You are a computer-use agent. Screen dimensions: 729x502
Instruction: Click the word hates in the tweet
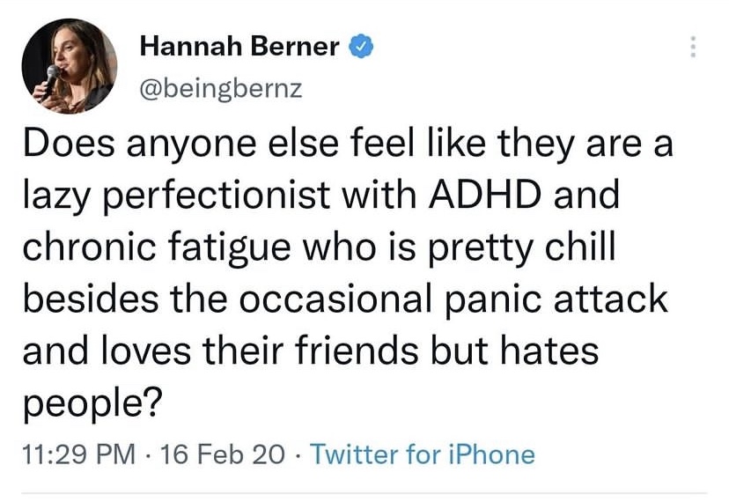553,351
